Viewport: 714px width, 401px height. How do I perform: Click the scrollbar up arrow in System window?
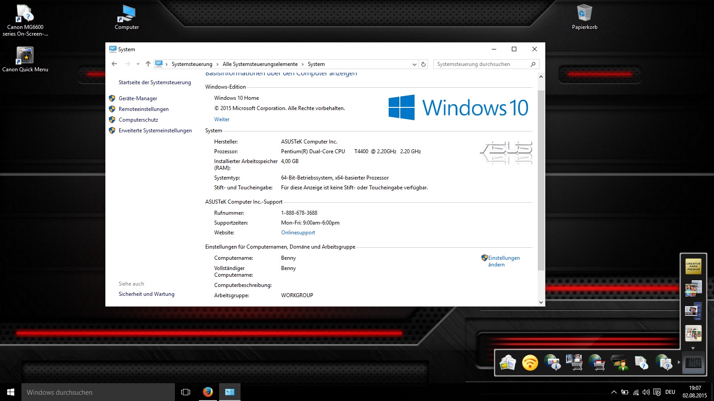pos(541,77)
